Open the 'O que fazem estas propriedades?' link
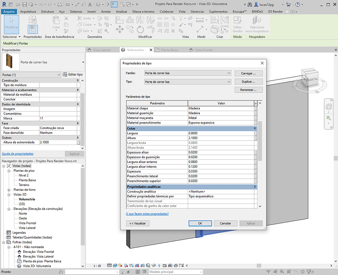The height and width of the screenshot is (275, 338). [x=147, y=214]
